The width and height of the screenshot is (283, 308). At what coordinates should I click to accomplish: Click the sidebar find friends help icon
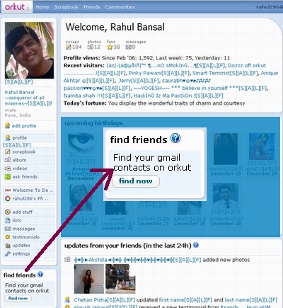click(40, 275)
